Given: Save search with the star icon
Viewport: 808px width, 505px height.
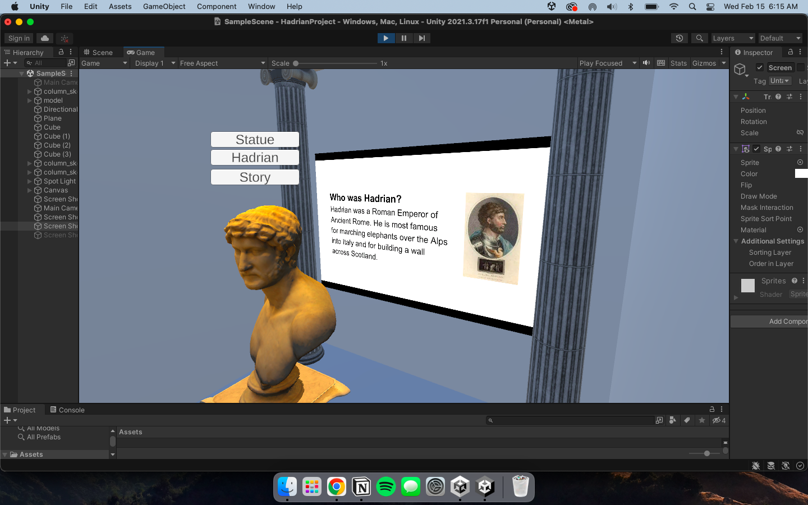Looking at the screenshot, I should [x=701, y=420].
